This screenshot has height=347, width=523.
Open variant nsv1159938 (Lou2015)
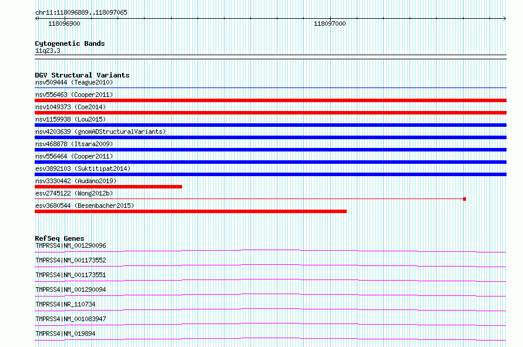[71, 119]
